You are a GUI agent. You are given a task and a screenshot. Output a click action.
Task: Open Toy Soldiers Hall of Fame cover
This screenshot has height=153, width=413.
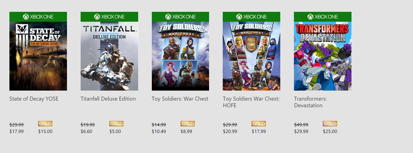(x=251, y=56)
